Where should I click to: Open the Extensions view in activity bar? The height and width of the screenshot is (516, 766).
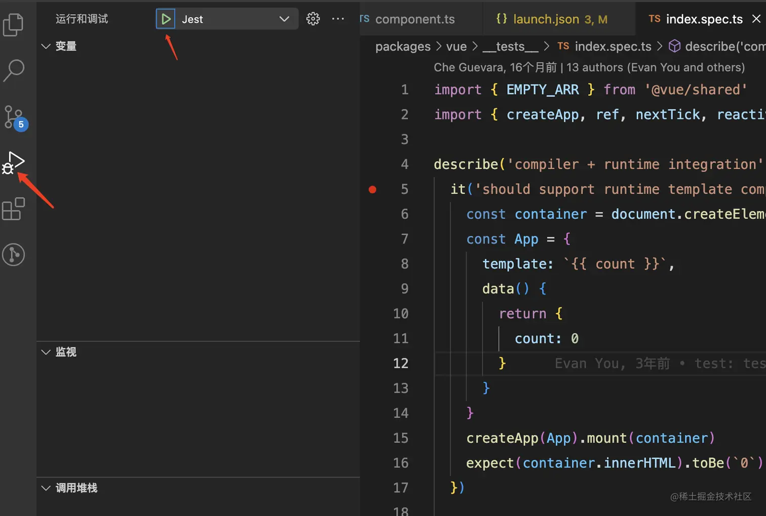(13, 209)
